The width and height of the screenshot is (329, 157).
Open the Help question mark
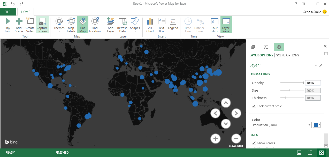pyautogui.click(x=296, y=4)
